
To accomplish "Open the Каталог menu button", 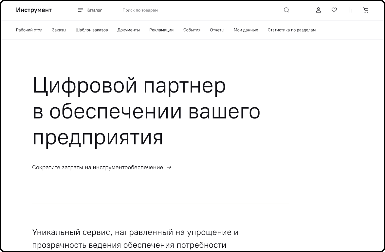I will 90,10.
